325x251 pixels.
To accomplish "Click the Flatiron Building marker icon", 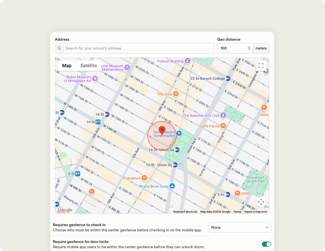I will point(187,61).
